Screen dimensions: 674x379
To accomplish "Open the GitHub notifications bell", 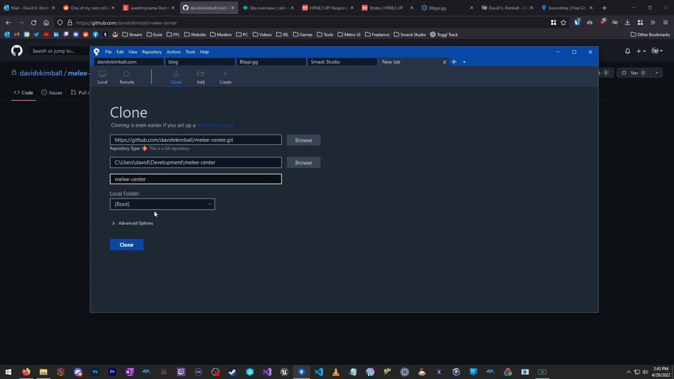I will coord(627,51).
